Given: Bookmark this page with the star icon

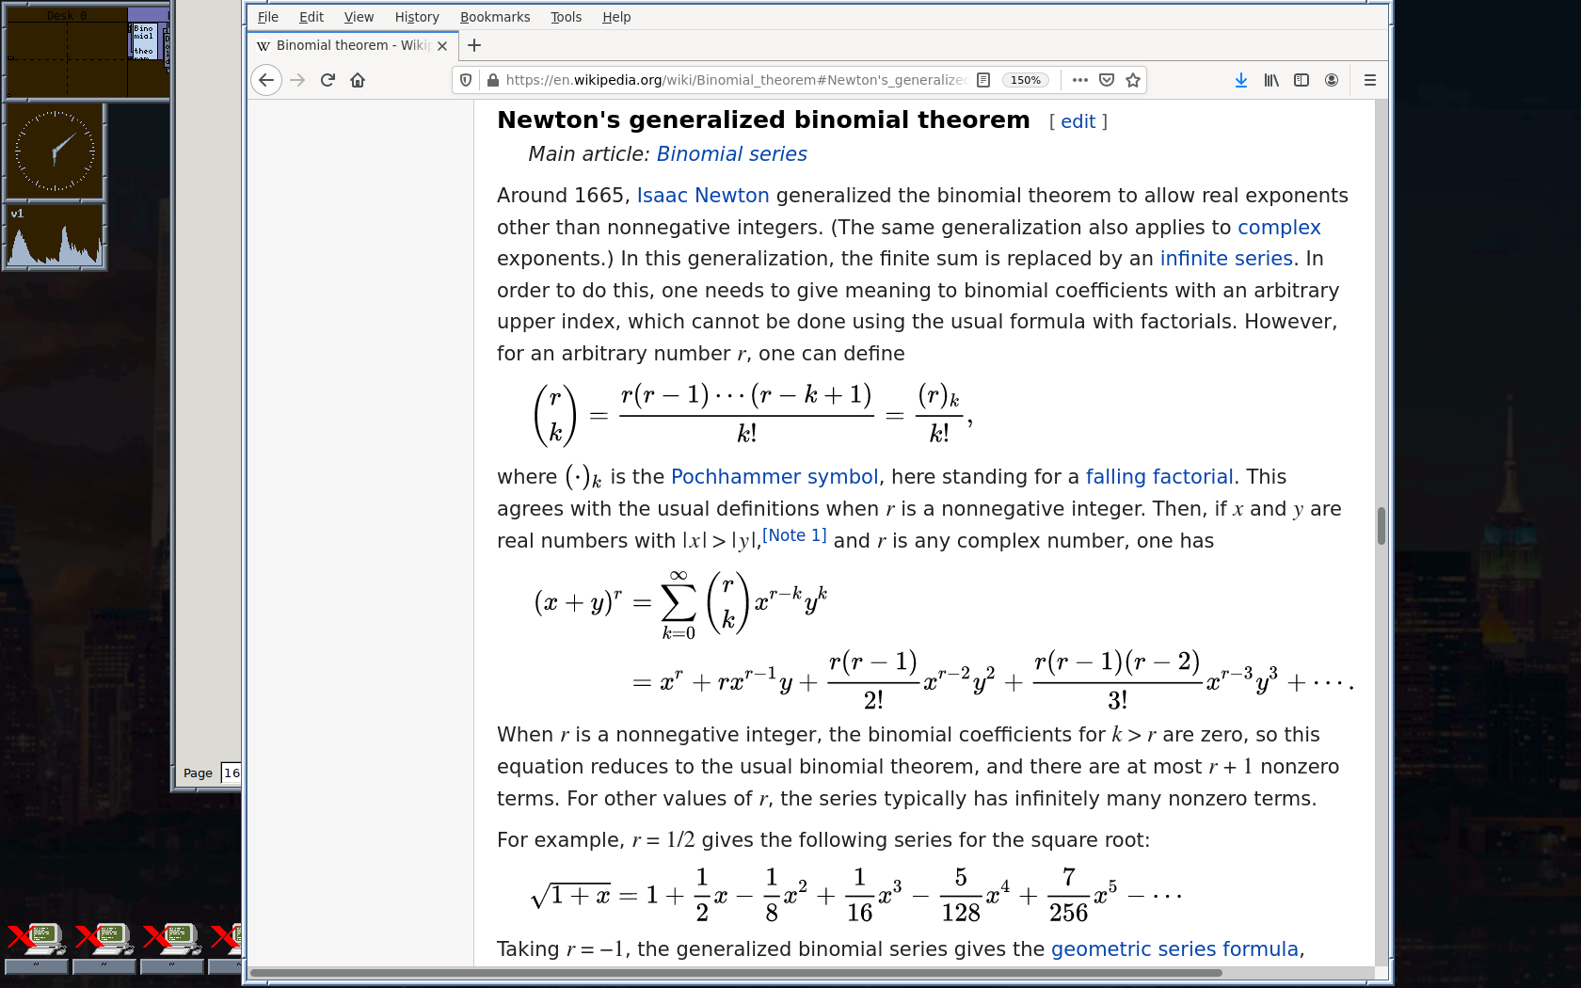Looking at the screenshot, I should tap(1133, 80).
